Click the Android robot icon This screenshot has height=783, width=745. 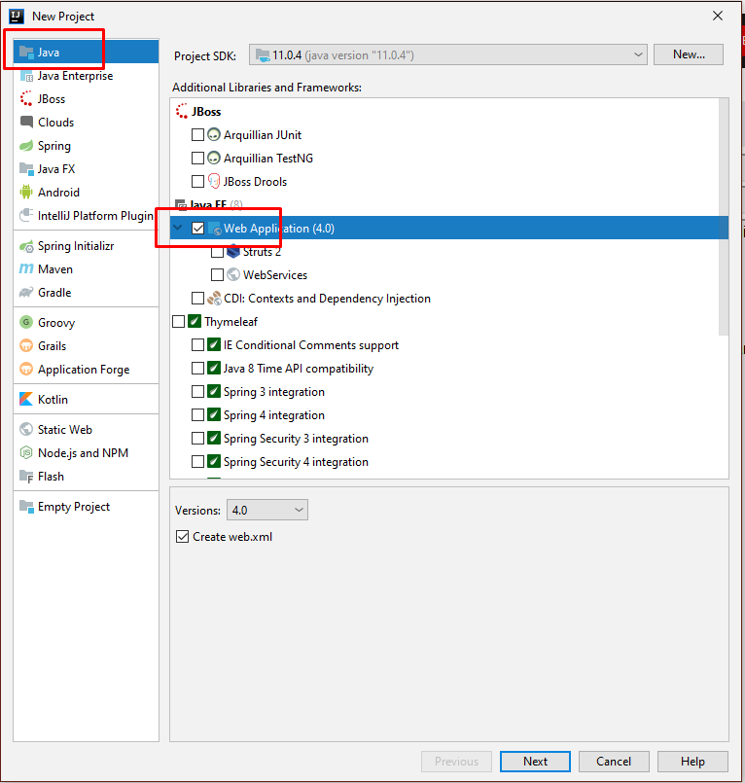(26, 192)
